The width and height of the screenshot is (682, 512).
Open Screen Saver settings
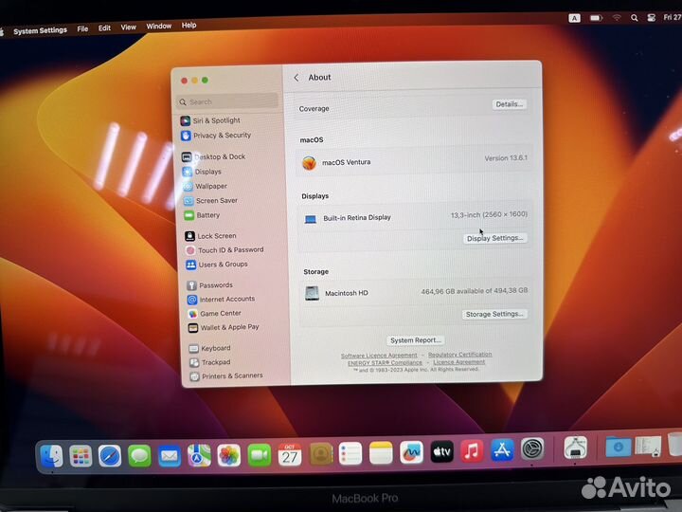pyautogui.click(x=211, y=201)
